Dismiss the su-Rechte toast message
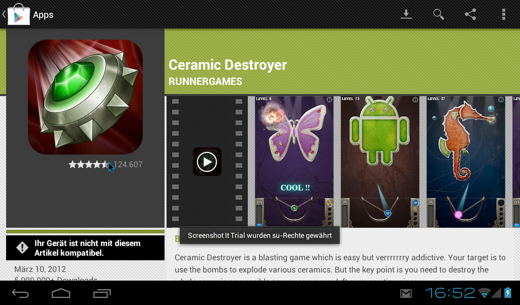Viewport: 520px width, 305px height. 259,235
